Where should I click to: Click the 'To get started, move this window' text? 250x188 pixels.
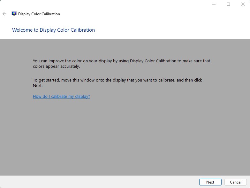click(x=117, y=83)
